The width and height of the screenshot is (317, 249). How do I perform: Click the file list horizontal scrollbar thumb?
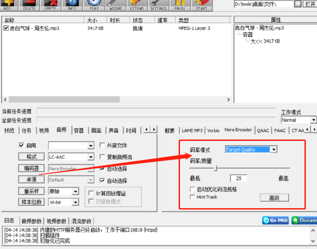click(x=64, y=100)
